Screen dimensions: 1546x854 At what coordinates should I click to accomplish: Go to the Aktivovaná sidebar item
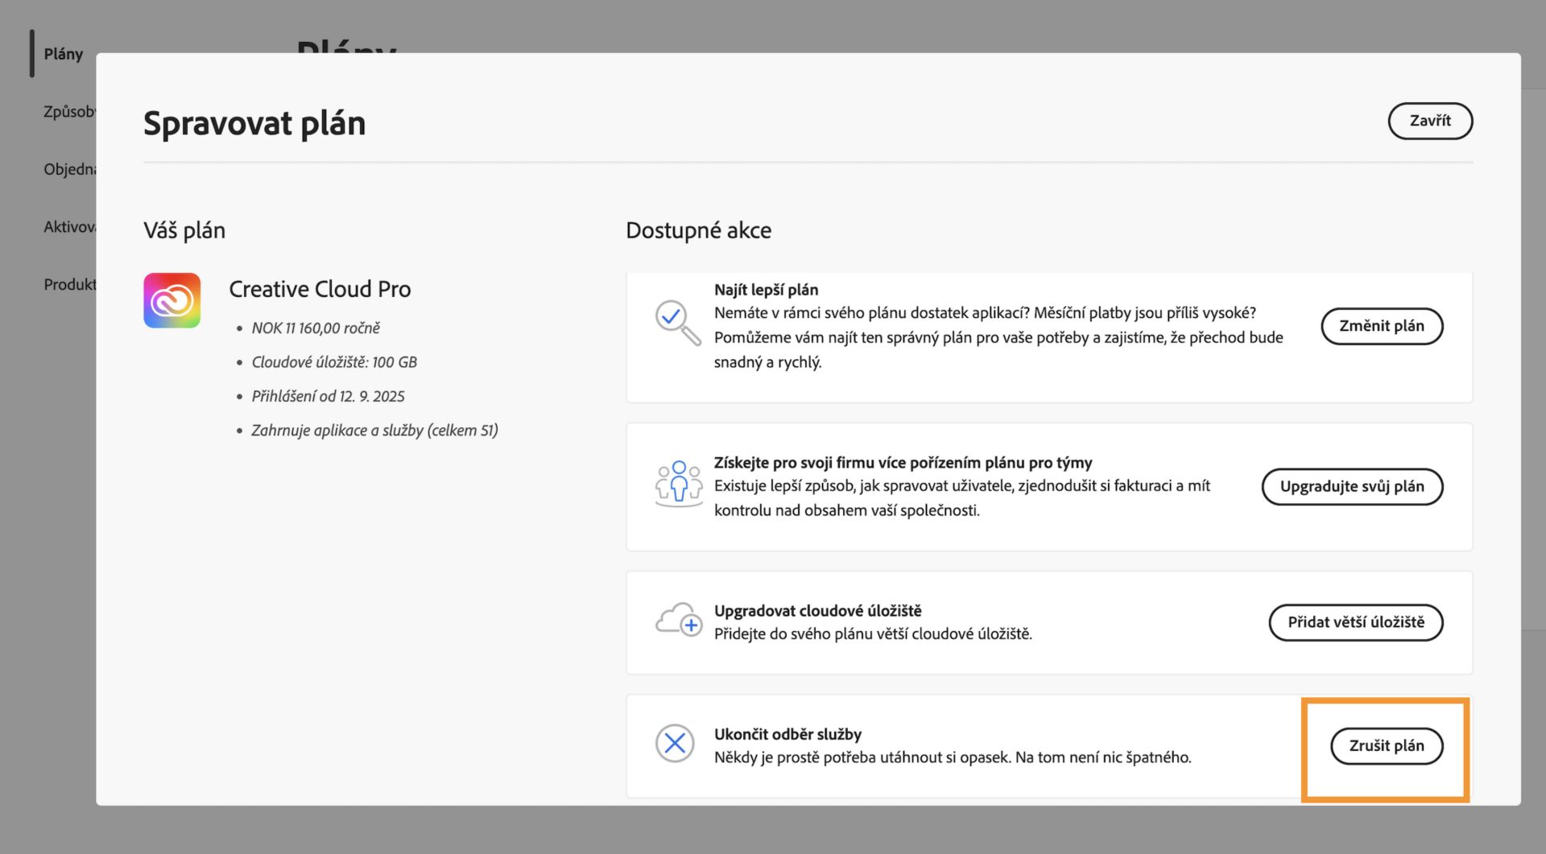[x=69, y=227]
